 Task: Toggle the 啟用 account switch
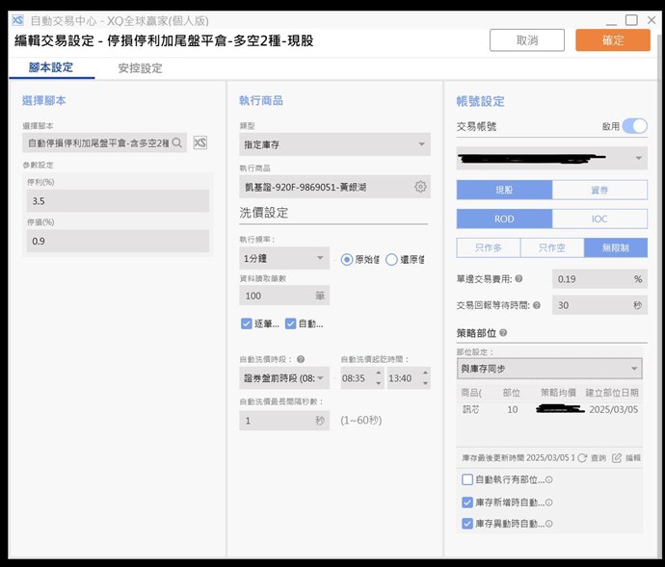634,126
